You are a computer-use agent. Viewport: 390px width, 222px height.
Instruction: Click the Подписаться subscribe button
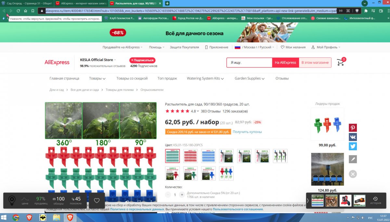pyautogui.click(x=142, y=60)
